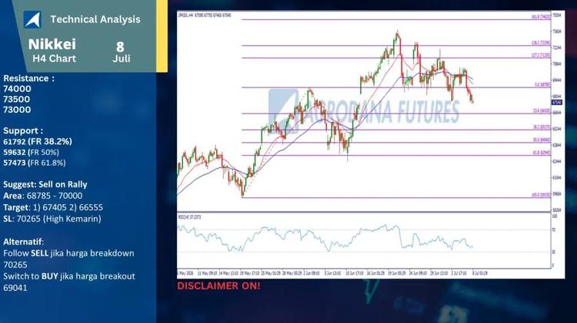Click the Alternatif heading

click(x=24, y=242)
